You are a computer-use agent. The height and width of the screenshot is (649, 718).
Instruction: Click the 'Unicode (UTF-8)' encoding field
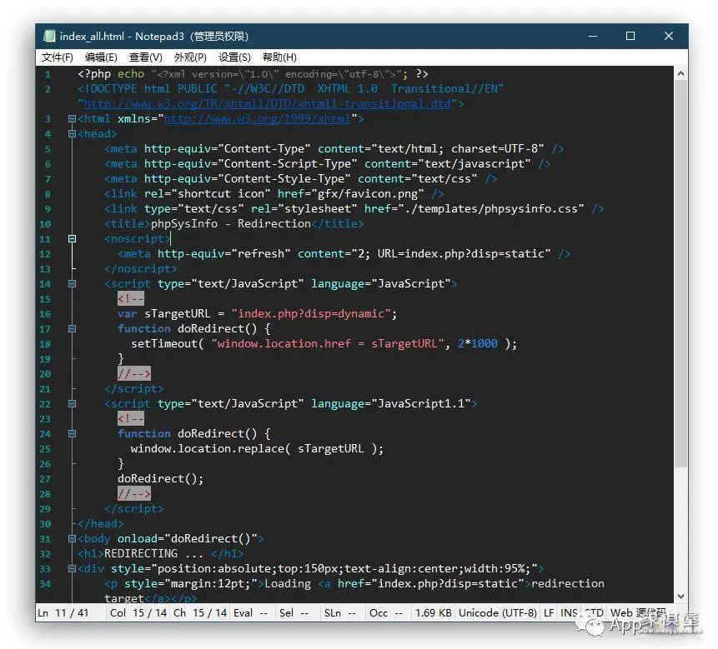(498, 613)
